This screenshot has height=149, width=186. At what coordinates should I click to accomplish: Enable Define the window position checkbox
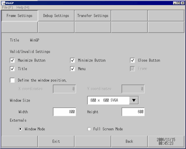click(12, 80)
